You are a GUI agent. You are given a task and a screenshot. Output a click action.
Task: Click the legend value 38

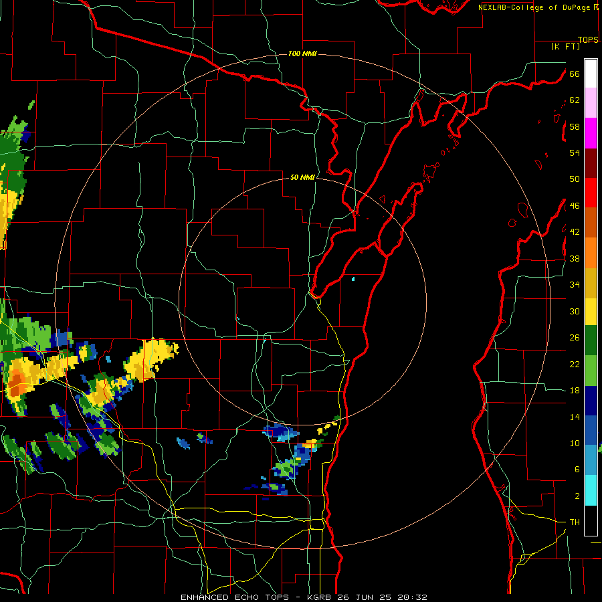click(x=575, y=258)
